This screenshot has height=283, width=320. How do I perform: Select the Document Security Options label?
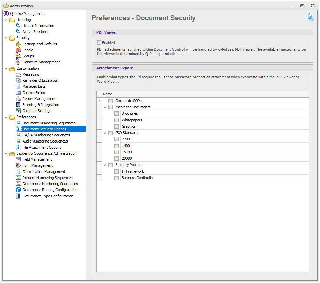(x=44, y=129)
